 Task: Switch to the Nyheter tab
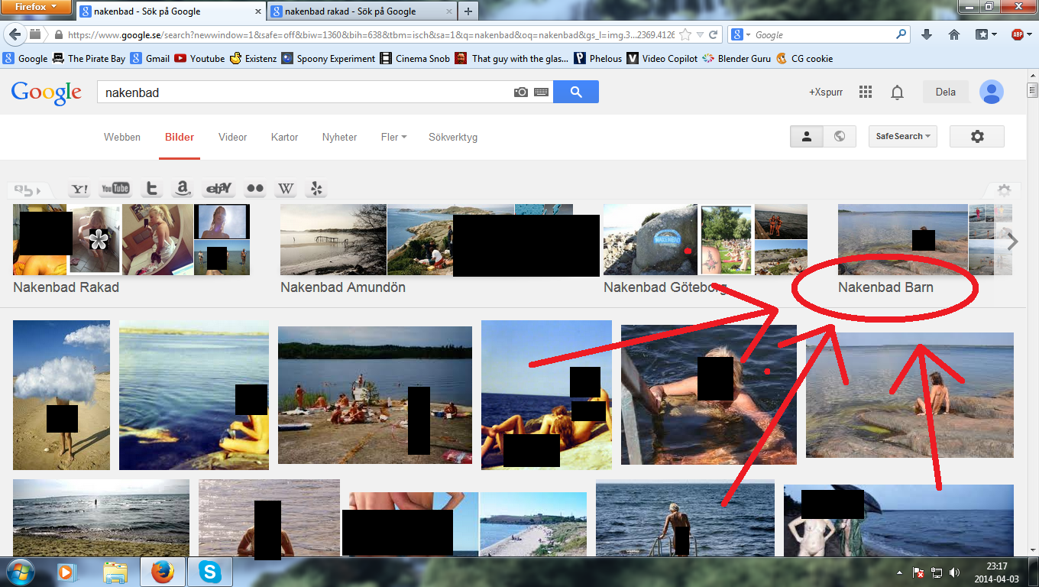[339, 138]
